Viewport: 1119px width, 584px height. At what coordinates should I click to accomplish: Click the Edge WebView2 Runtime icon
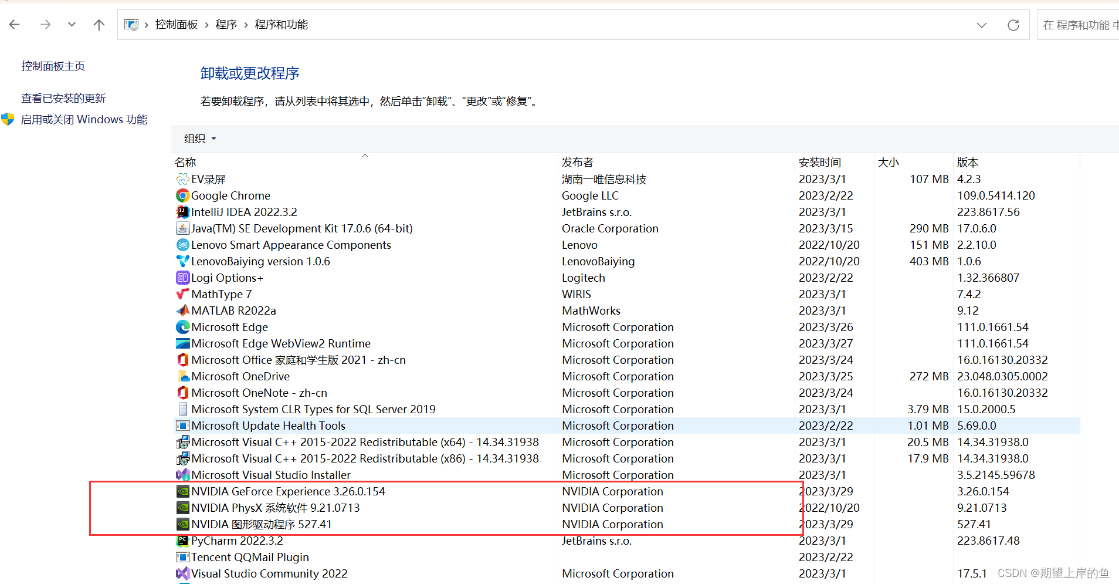click(183, 343)
